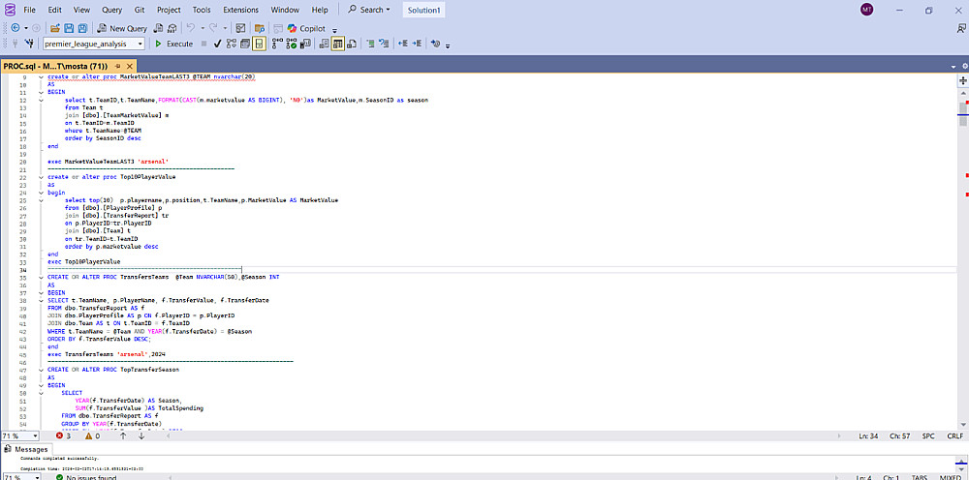Click the SPC indentation indicator
This screenshot has height=480, width=969.
tap(928, 435)
